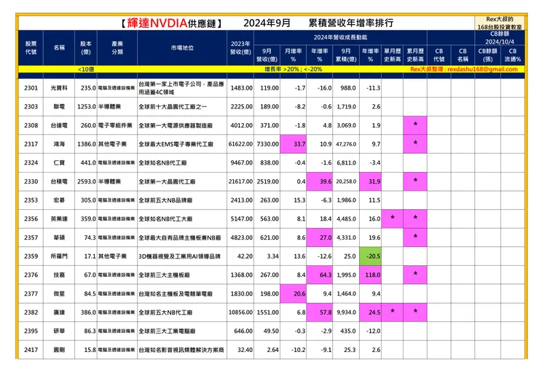
Task: Select the 華碩 name cell
Action: click(x=59, y=237)
